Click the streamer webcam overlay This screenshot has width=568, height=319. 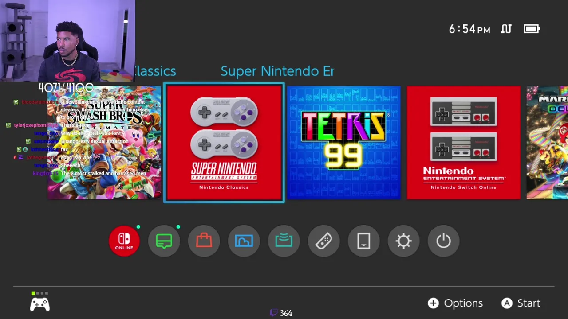[x=67, y=41]
